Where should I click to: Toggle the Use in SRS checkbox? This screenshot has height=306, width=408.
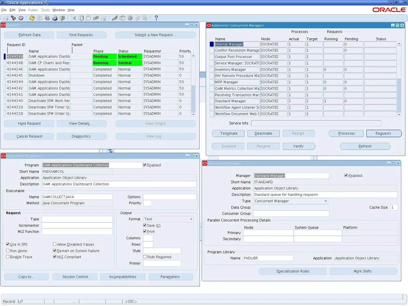pyautogui.click(x=8, y=244)
